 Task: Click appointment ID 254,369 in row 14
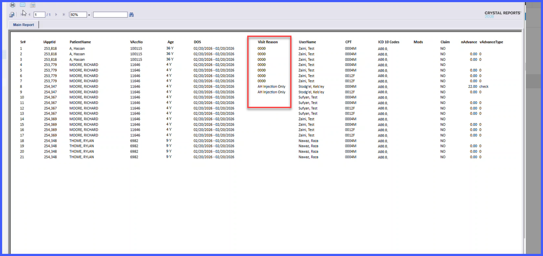pos(50,119)
